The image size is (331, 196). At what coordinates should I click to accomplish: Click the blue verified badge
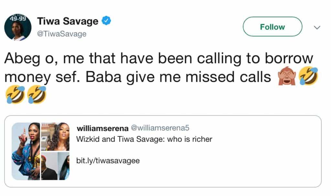[106, 21]
